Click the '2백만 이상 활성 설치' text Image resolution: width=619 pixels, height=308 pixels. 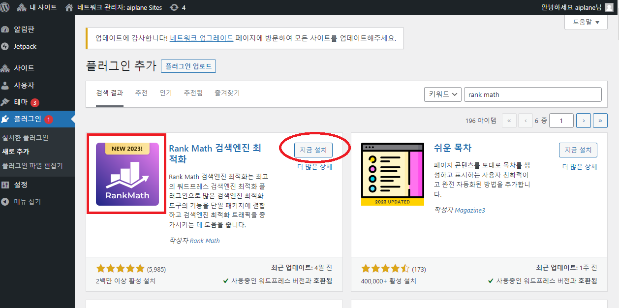click(126, 281)
